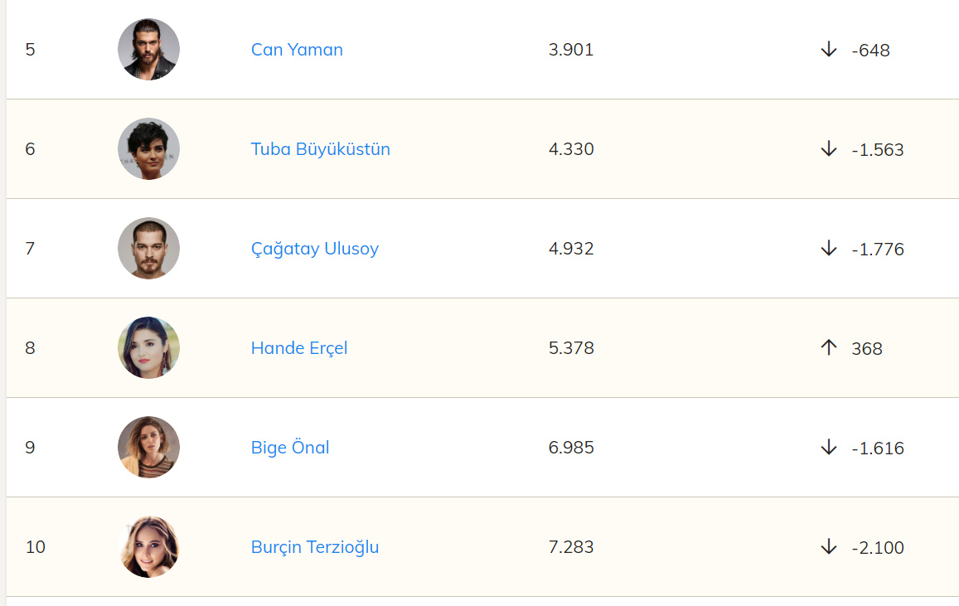Click the down arrow beside -648
Image resolution: width=959 pixels, height=606 pixels.
[828, 50]
